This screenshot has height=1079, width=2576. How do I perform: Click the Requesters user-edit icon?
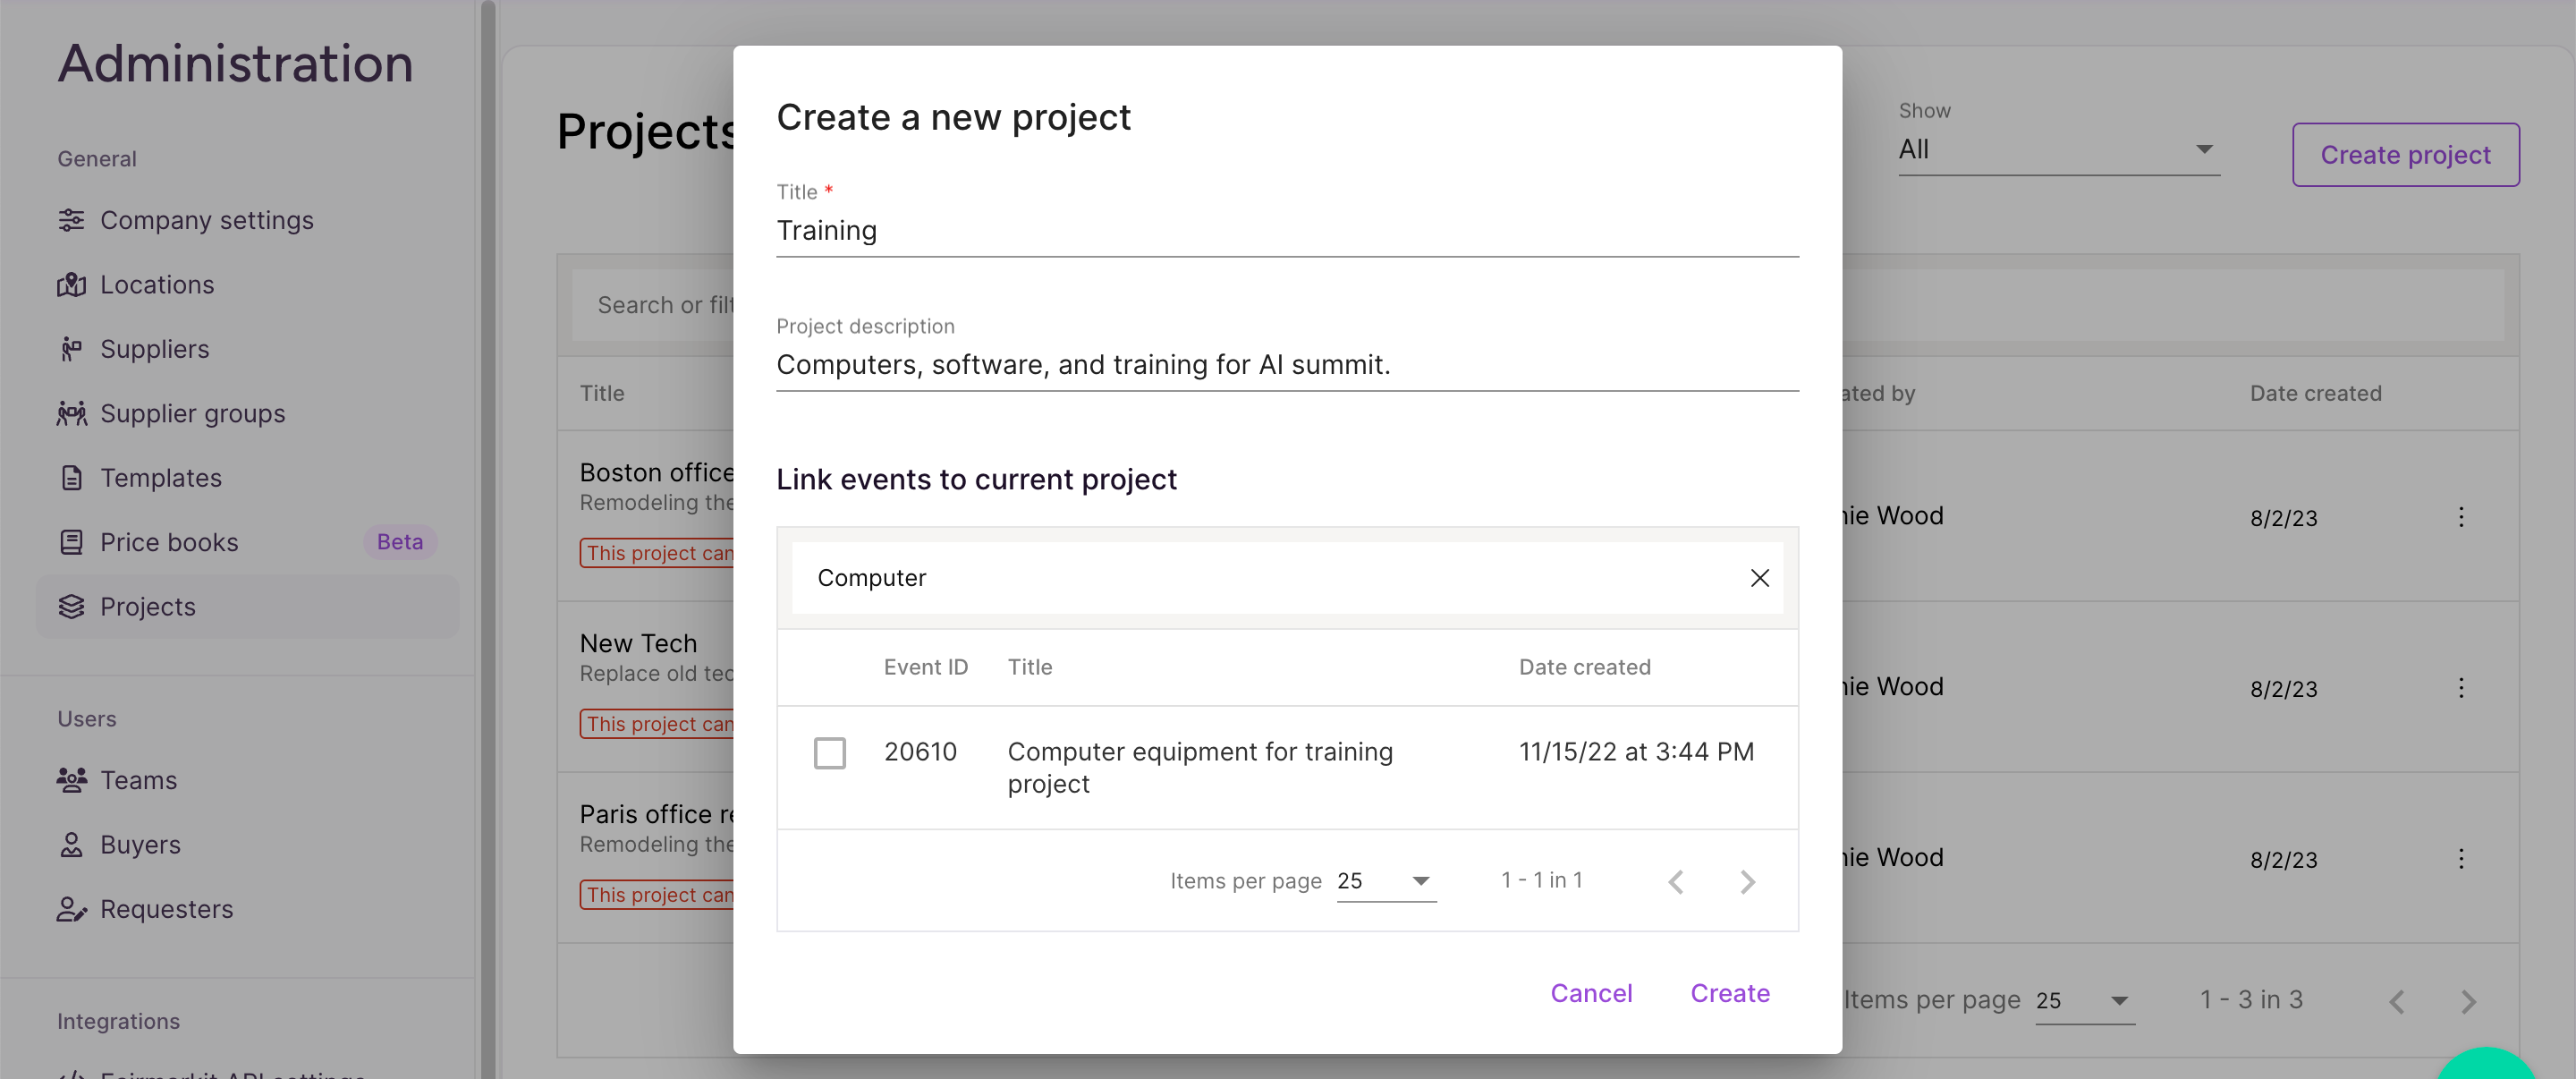click(71, 909)
